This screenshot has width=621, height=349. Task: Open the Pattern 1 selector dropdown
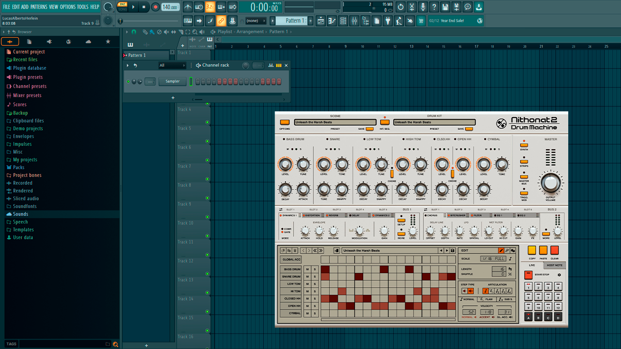291,20
